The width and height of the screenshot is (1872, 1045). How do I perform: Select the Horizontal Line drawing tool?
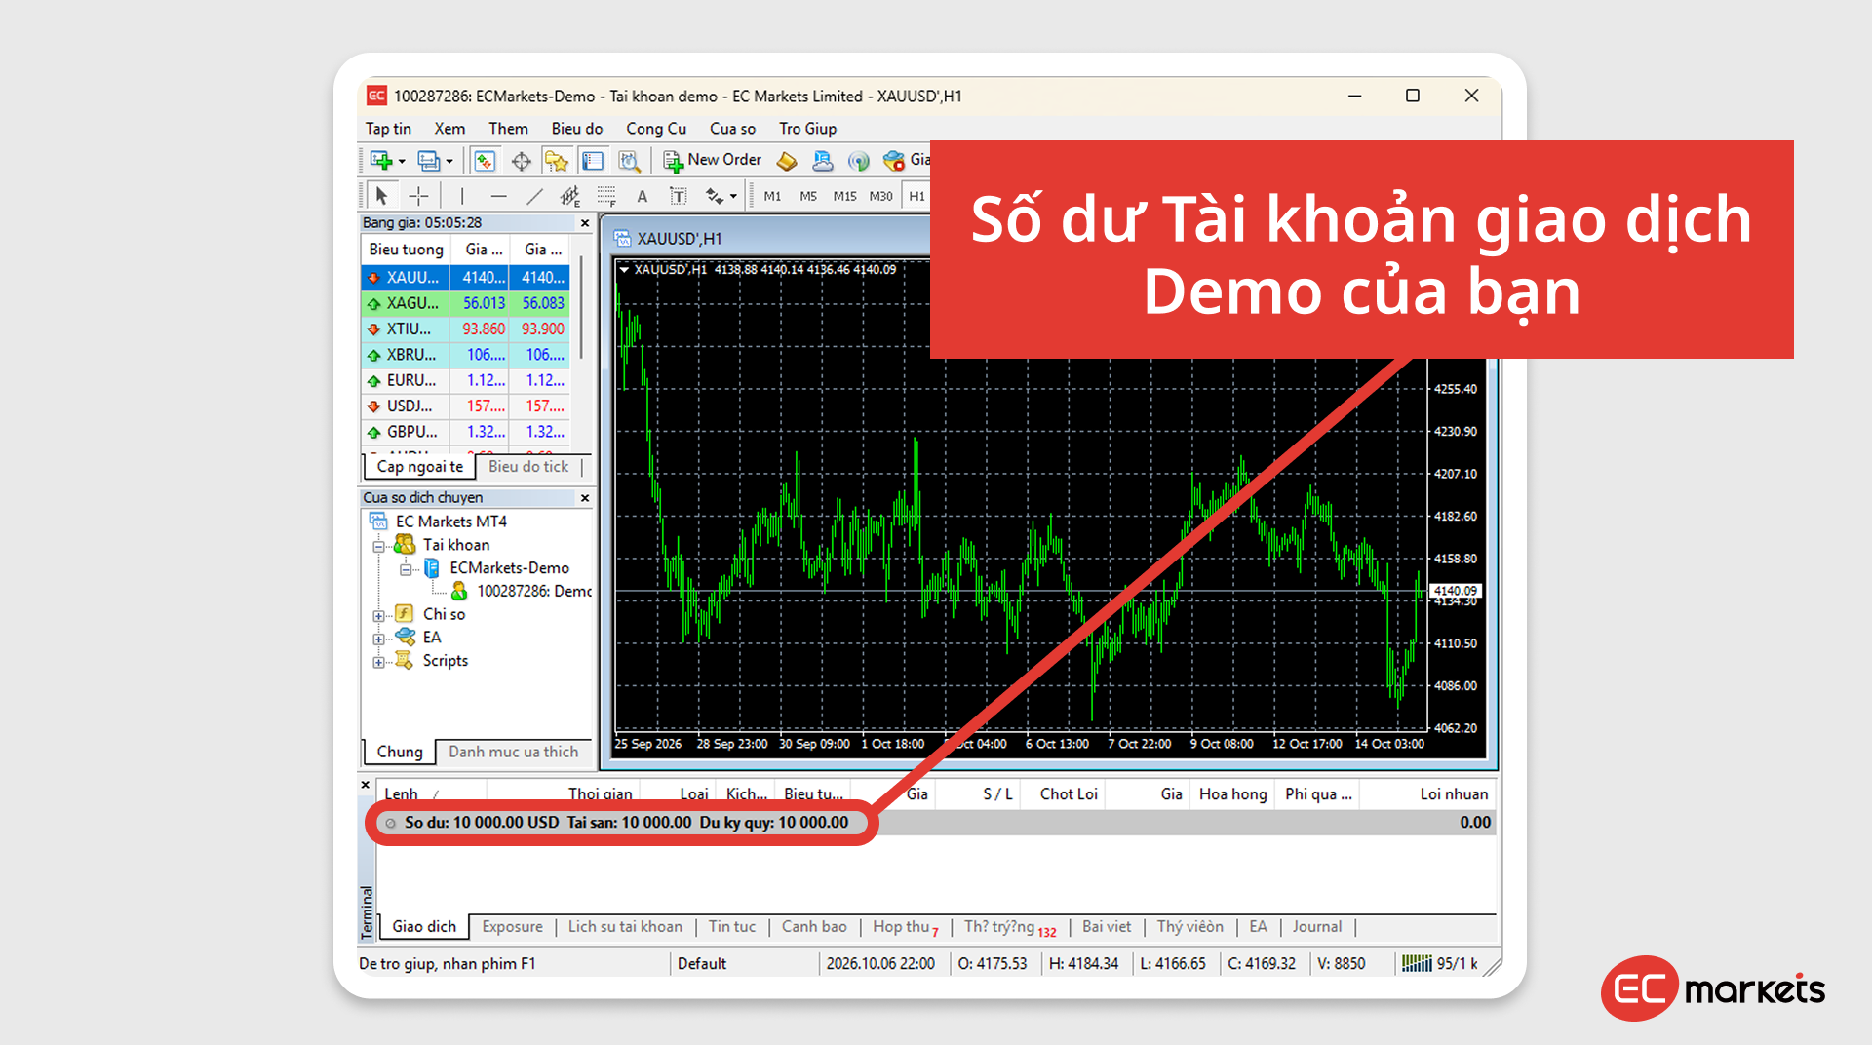click(x=498, y=196)
